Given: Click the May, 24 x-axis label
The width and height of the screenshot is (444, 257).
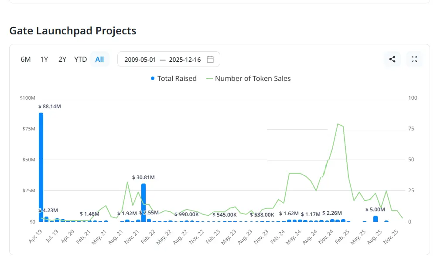Looking at the screenshot, I should (294, 237).
